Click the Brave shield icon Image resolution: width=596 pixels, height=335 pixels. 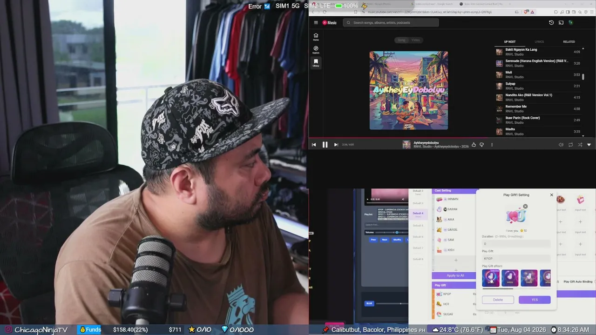(x=526, y=12)
